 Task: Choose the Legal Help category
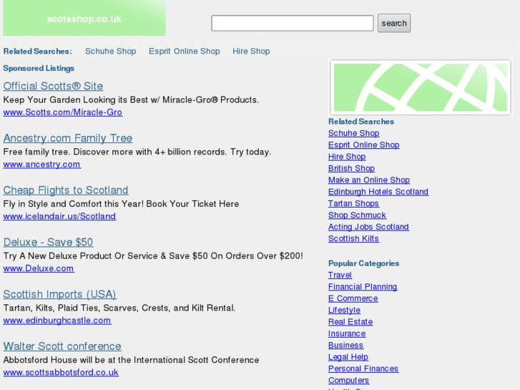pos(348,357)
